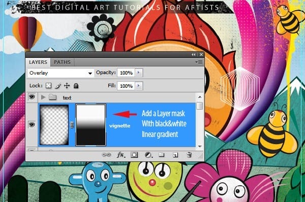Click the Delete layer trash icon

tap(189, 155)
